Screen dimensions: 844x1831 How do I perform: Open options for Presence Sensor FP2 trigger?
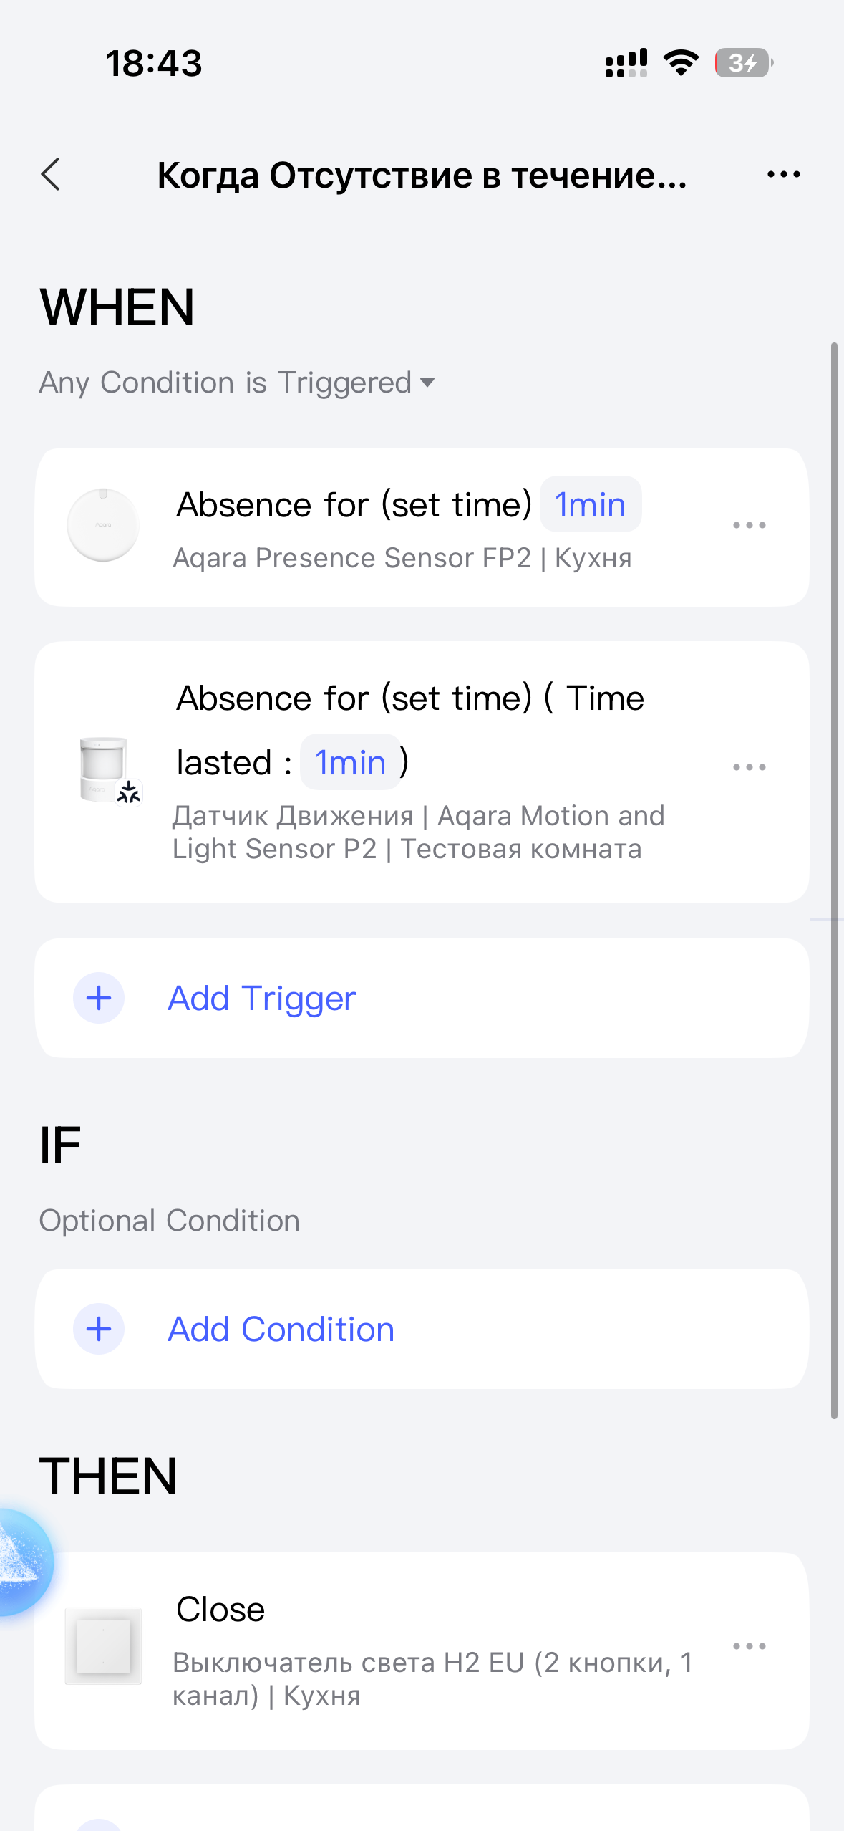pyautogui.click(x=749, y=525)
